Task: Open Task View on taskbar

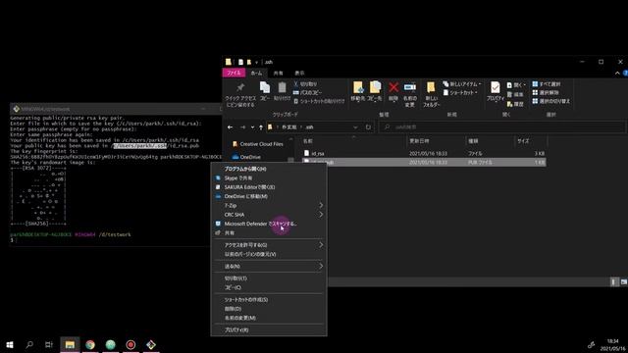Action: pyautogui.click(x=49, y=344)
